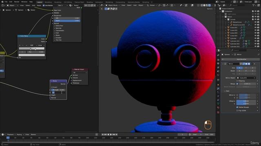Open the Edit menu

(x=11, y=2)
